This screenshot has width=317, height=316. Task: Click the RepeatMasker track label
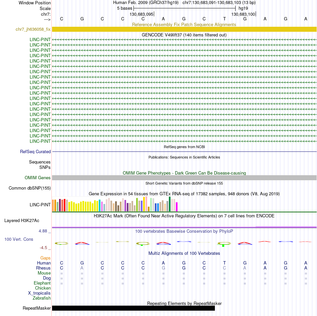pos(37,308)
